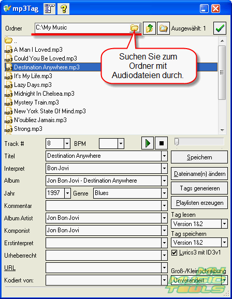Open the Komponist dropdown arrow
This screenshot has width=232, height=299.
click(164, 230)
